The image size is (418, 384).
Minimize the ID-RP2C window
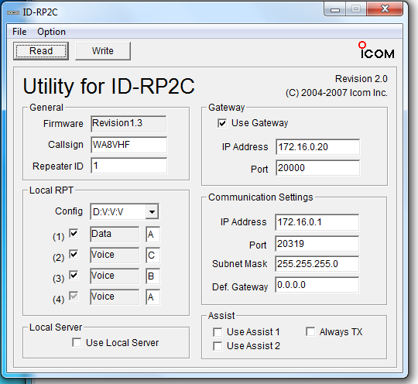click(x=335, y=9)
